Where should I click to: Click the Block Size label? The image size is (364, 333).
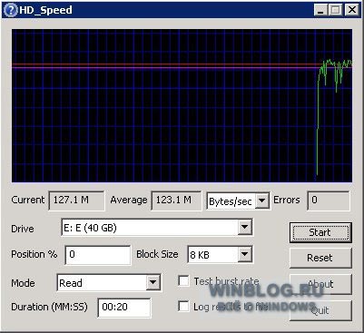[x=157, y=254]
